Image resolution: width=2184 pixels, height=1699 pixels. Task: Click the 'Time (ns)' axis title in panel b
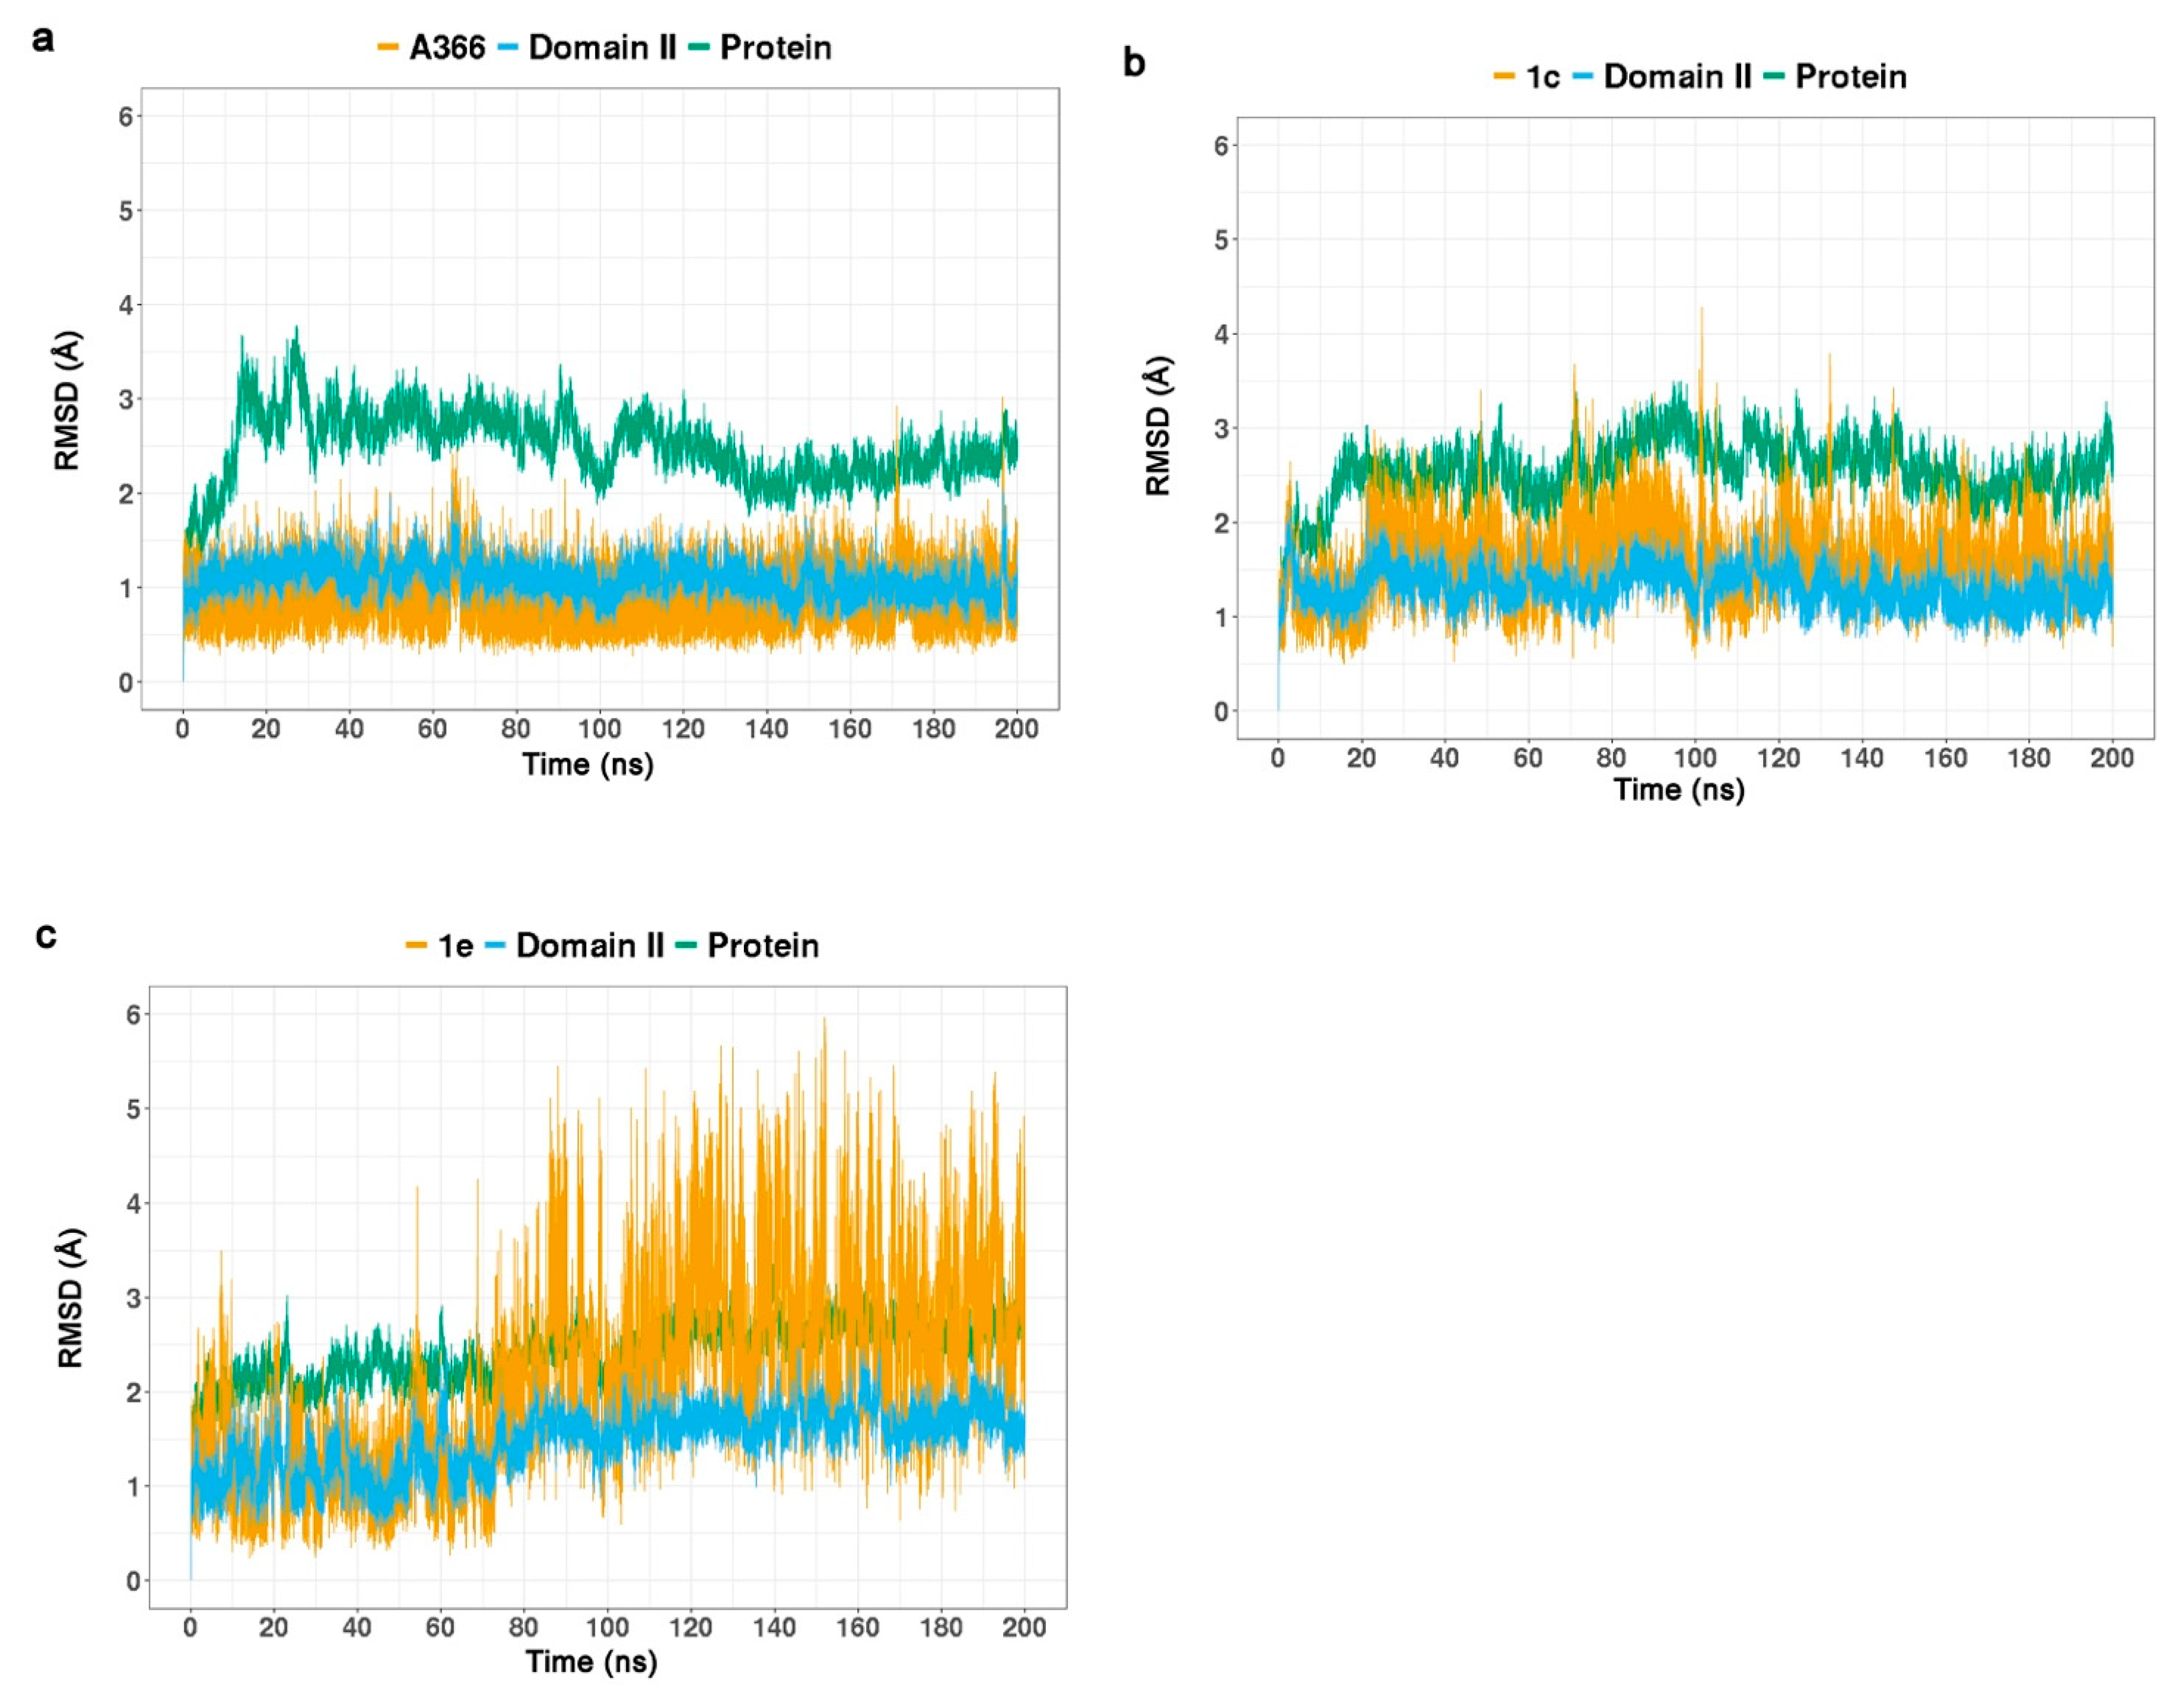click(1679, 790)
